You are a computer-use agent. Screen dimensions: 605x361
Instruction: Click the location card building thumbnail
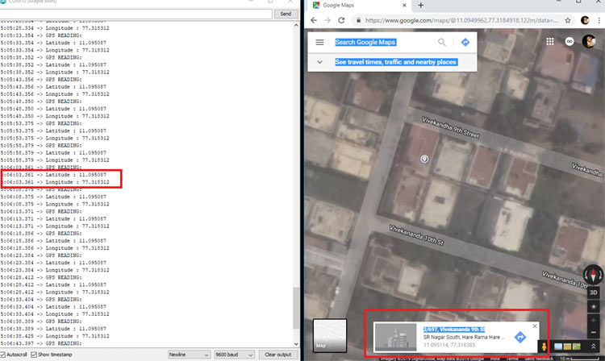click(395, 337)
